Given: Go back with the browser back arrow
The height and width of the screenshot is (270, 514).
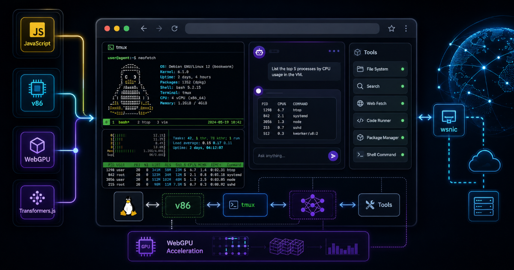Looking at the screenshot, I should click(x=144, y=28).
